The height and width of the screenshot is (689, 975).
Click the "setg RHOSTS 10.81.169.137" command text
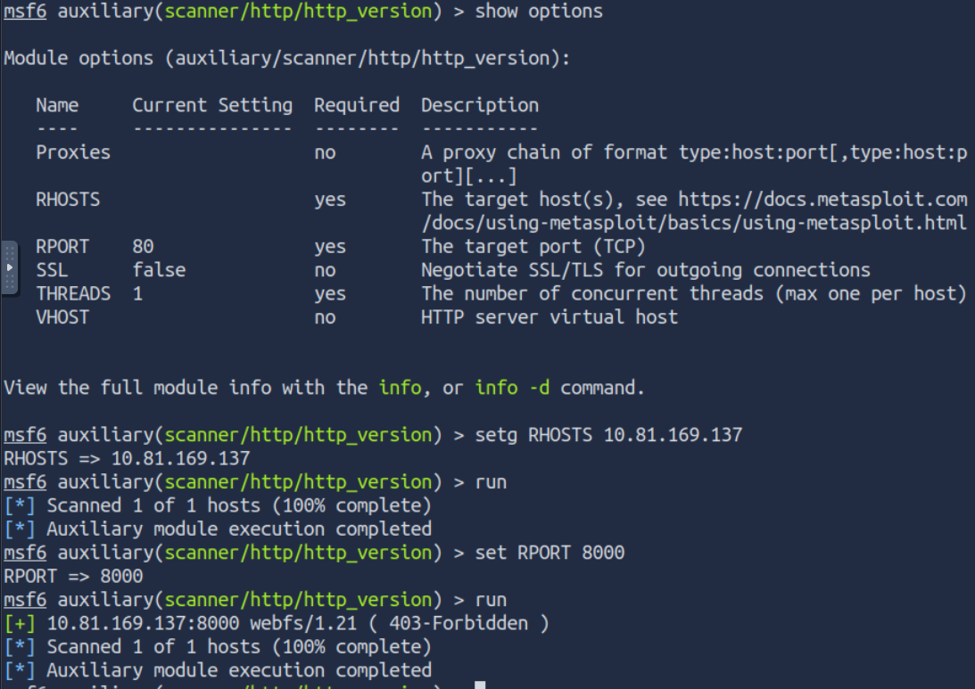coord(608,435)
